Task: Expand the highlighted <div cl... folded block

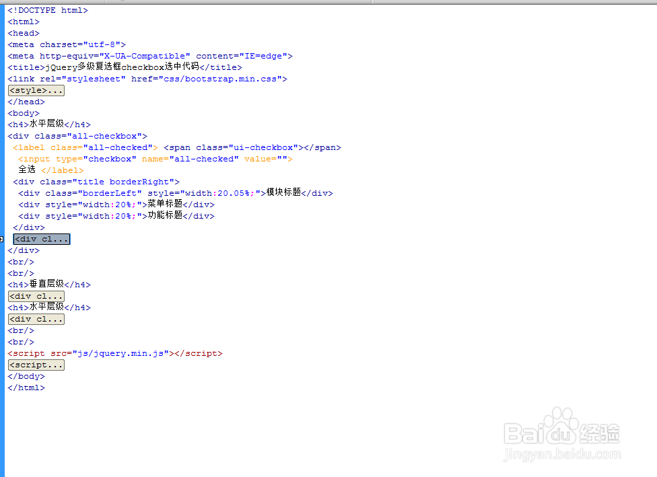Action: coord(42,239)
